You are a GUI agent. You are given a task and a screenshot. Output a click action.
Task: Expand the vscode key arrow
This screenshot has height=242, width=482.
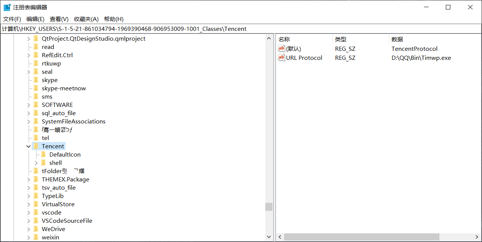coord(29,213)
